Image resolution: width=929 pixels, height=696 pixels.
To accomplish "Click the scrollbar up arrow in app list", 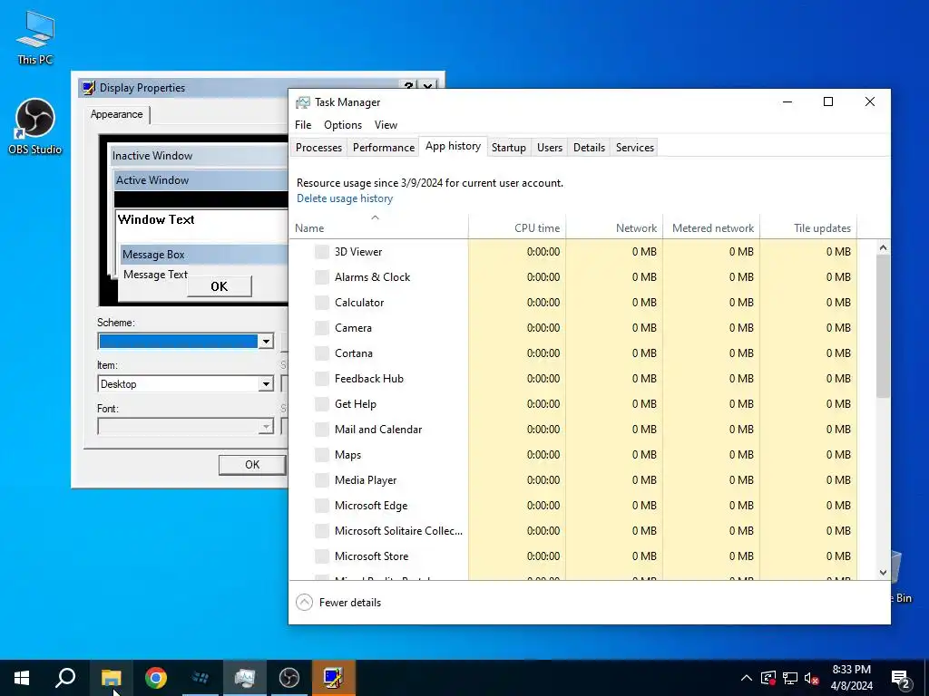I will 883,248.
